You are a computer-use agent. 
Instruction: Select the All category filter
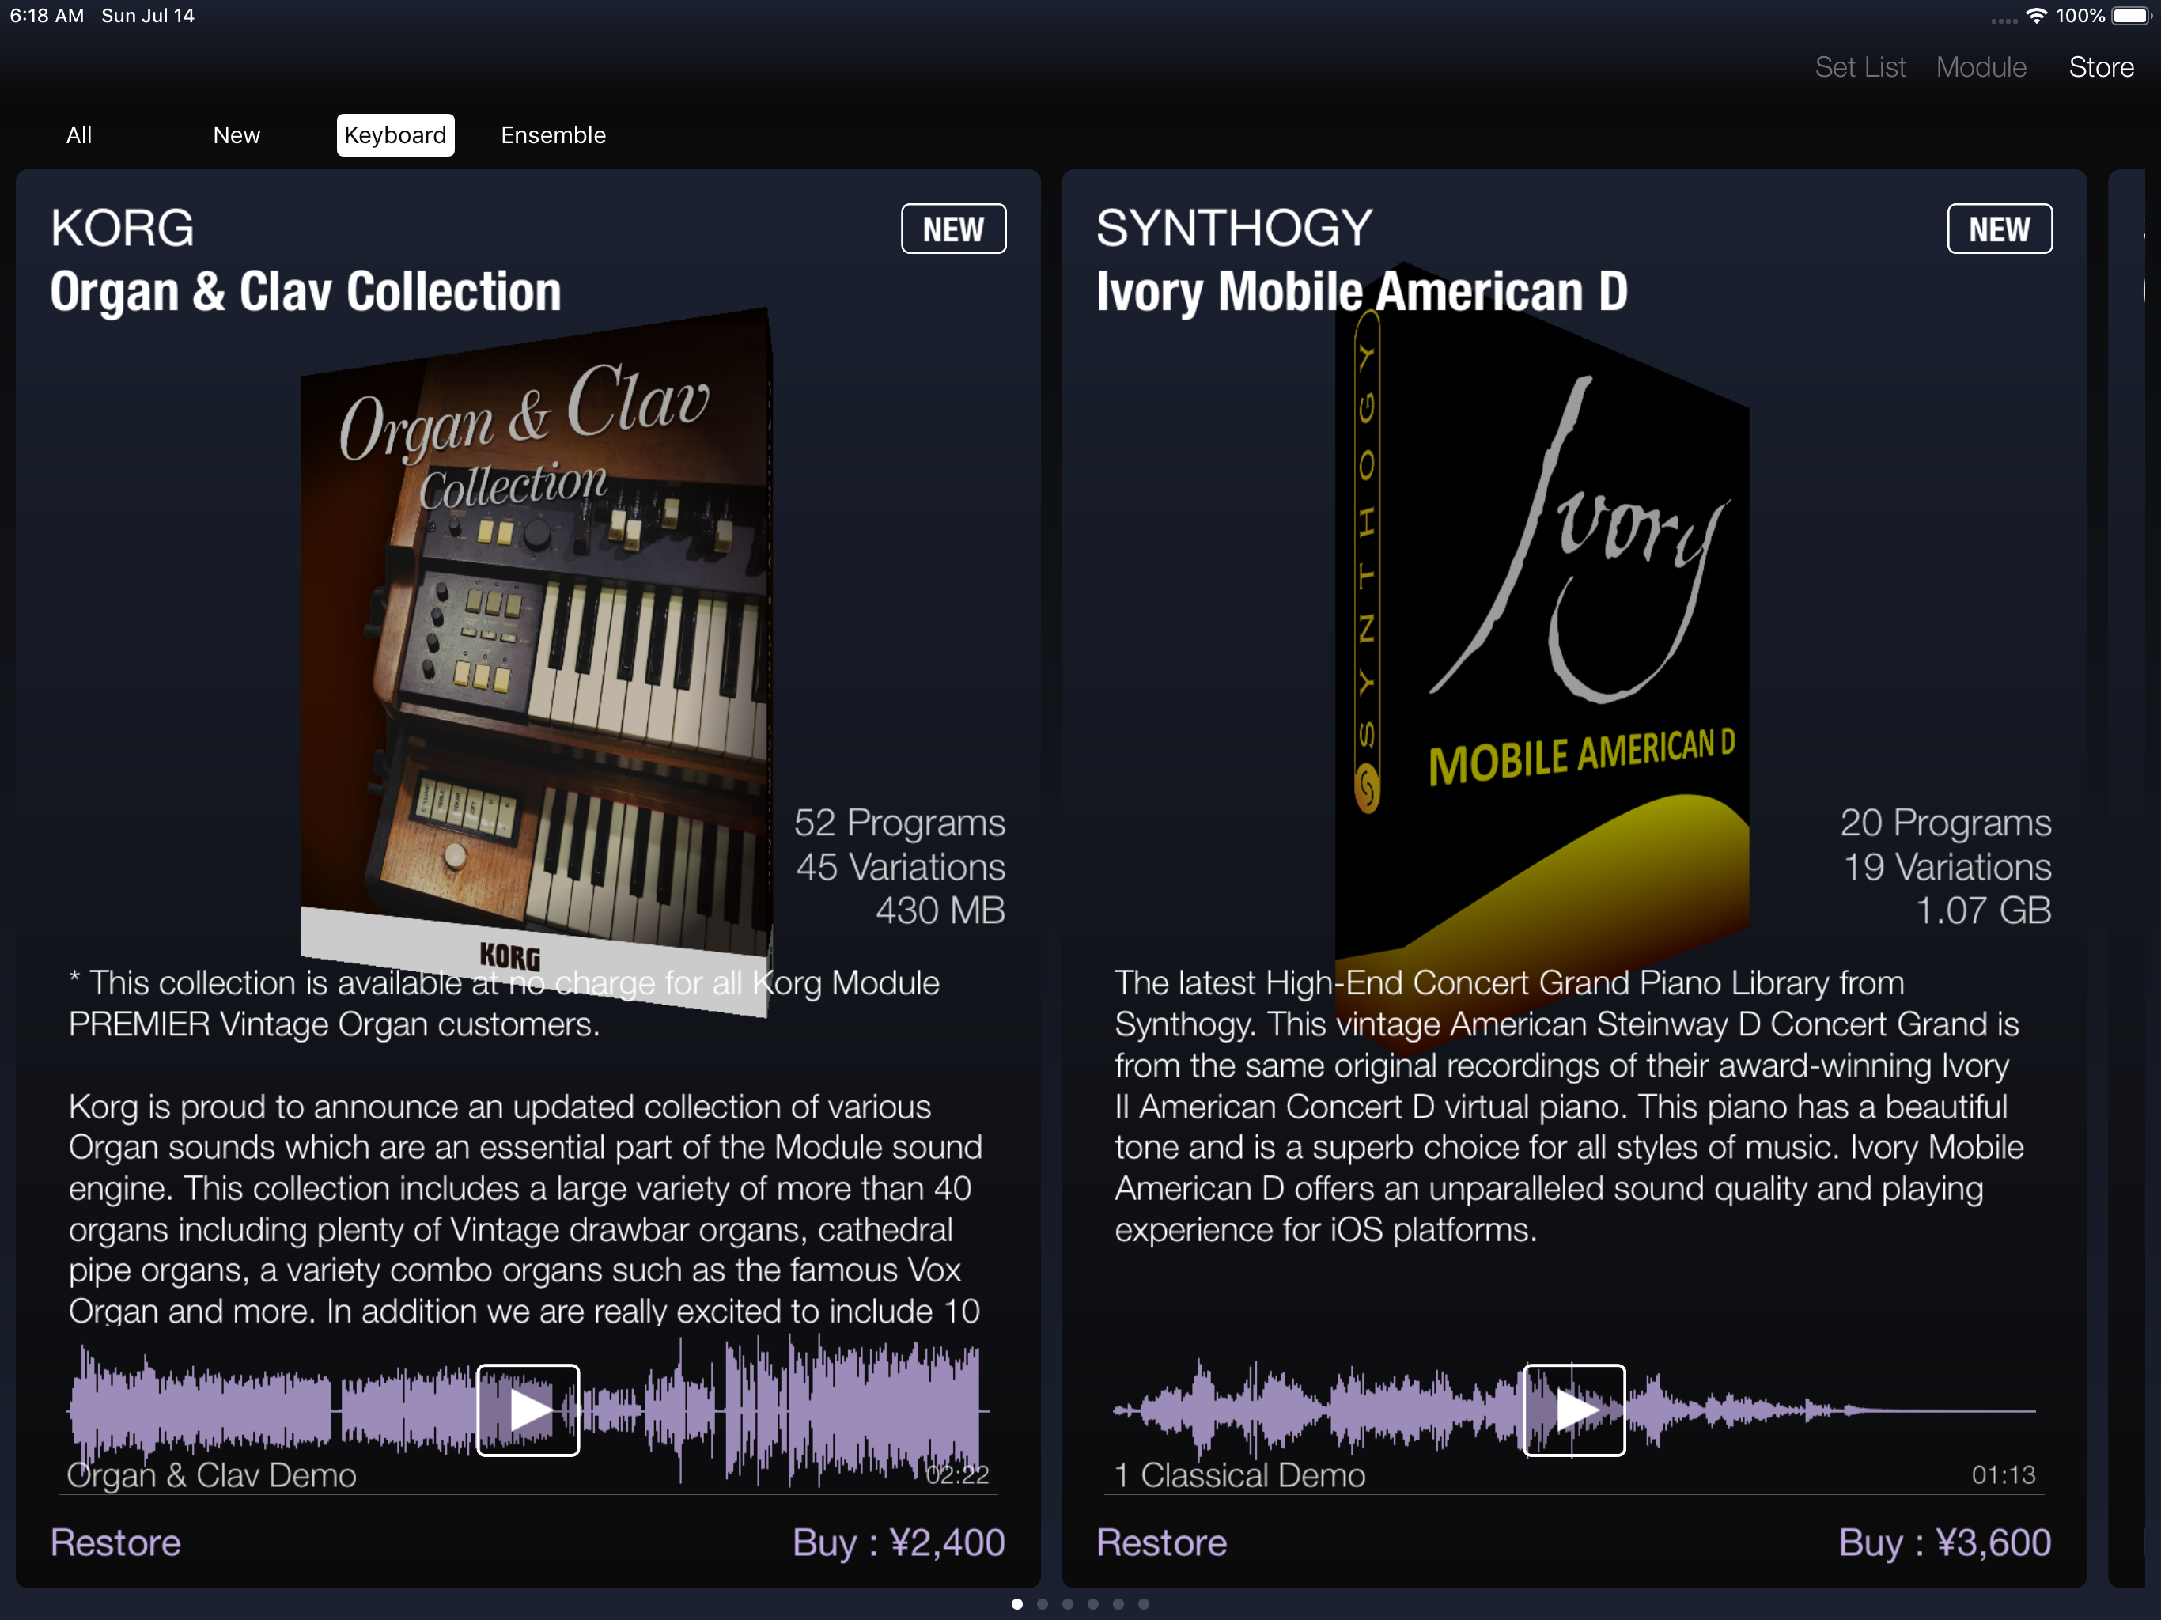pyautogui.click(x=79, y=134)
